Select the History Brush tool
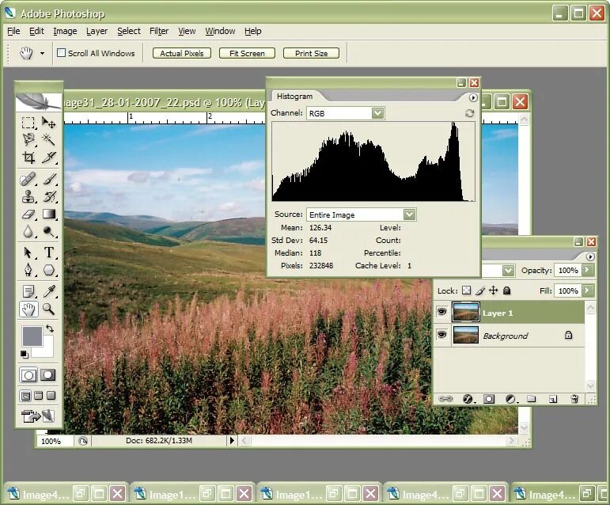Screen dimensions: 610x505 48,196
